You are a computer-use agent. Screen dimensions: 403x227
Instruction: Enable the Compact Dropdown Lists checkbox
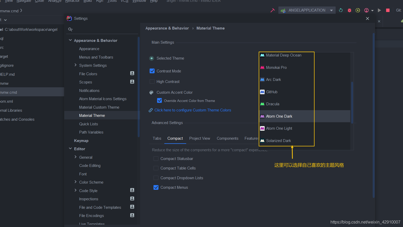pos(156,178)
